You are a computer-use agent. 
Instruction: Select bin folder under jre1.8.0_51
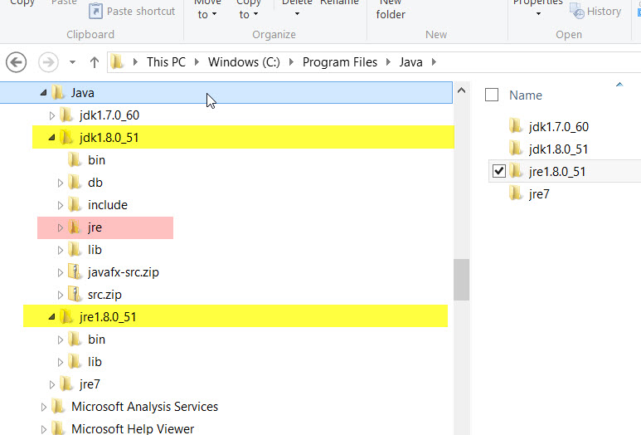[x=96, y=340]
